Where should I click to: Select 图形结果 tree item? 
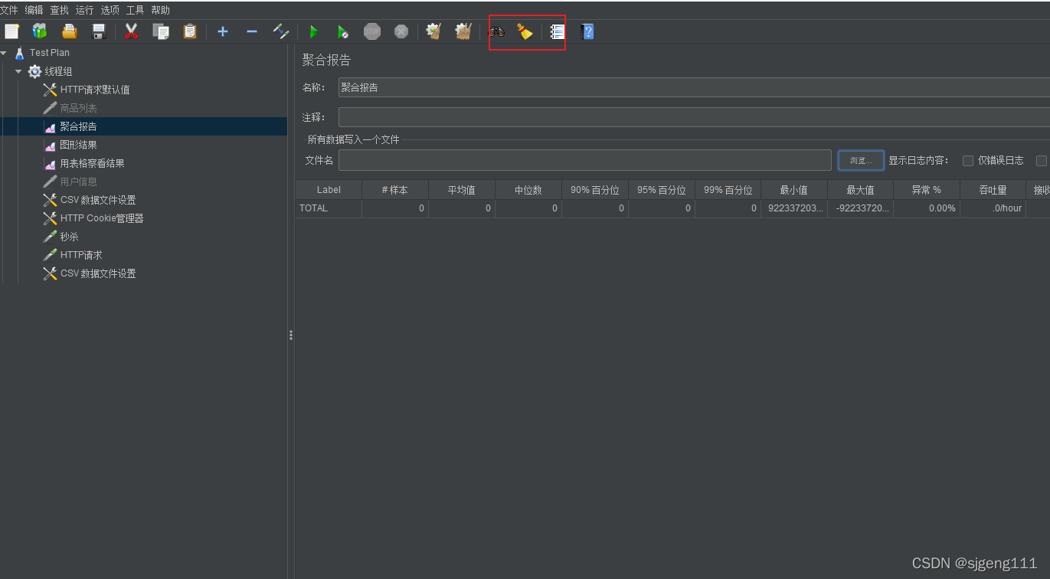click(79, 145)
